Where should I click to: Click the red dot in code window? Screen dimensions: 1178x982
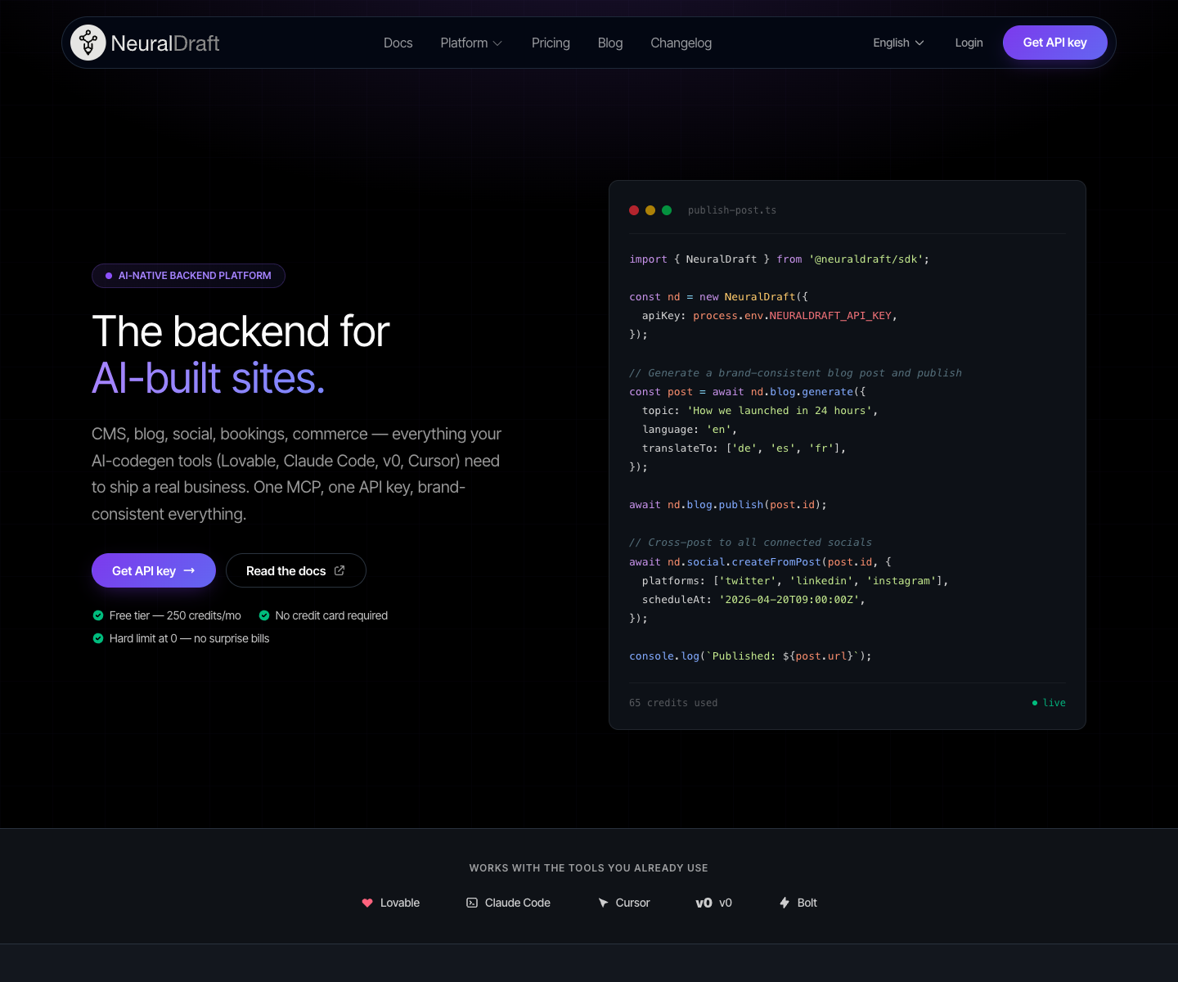coord(634,210)
